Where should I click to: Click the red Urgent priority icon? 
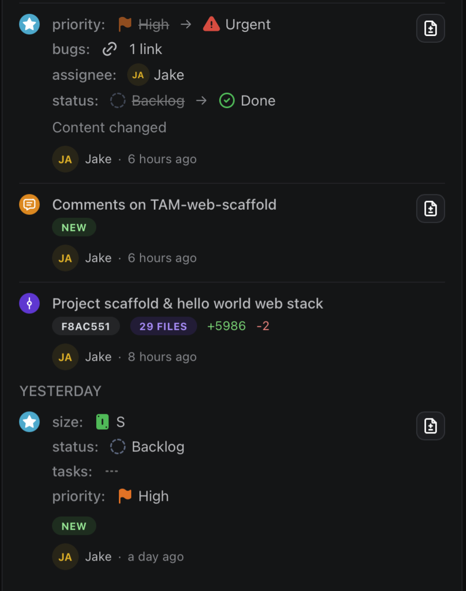click(211, 24)
